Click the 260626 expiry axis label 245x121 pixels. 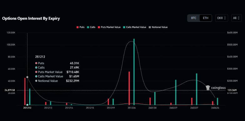215,108
